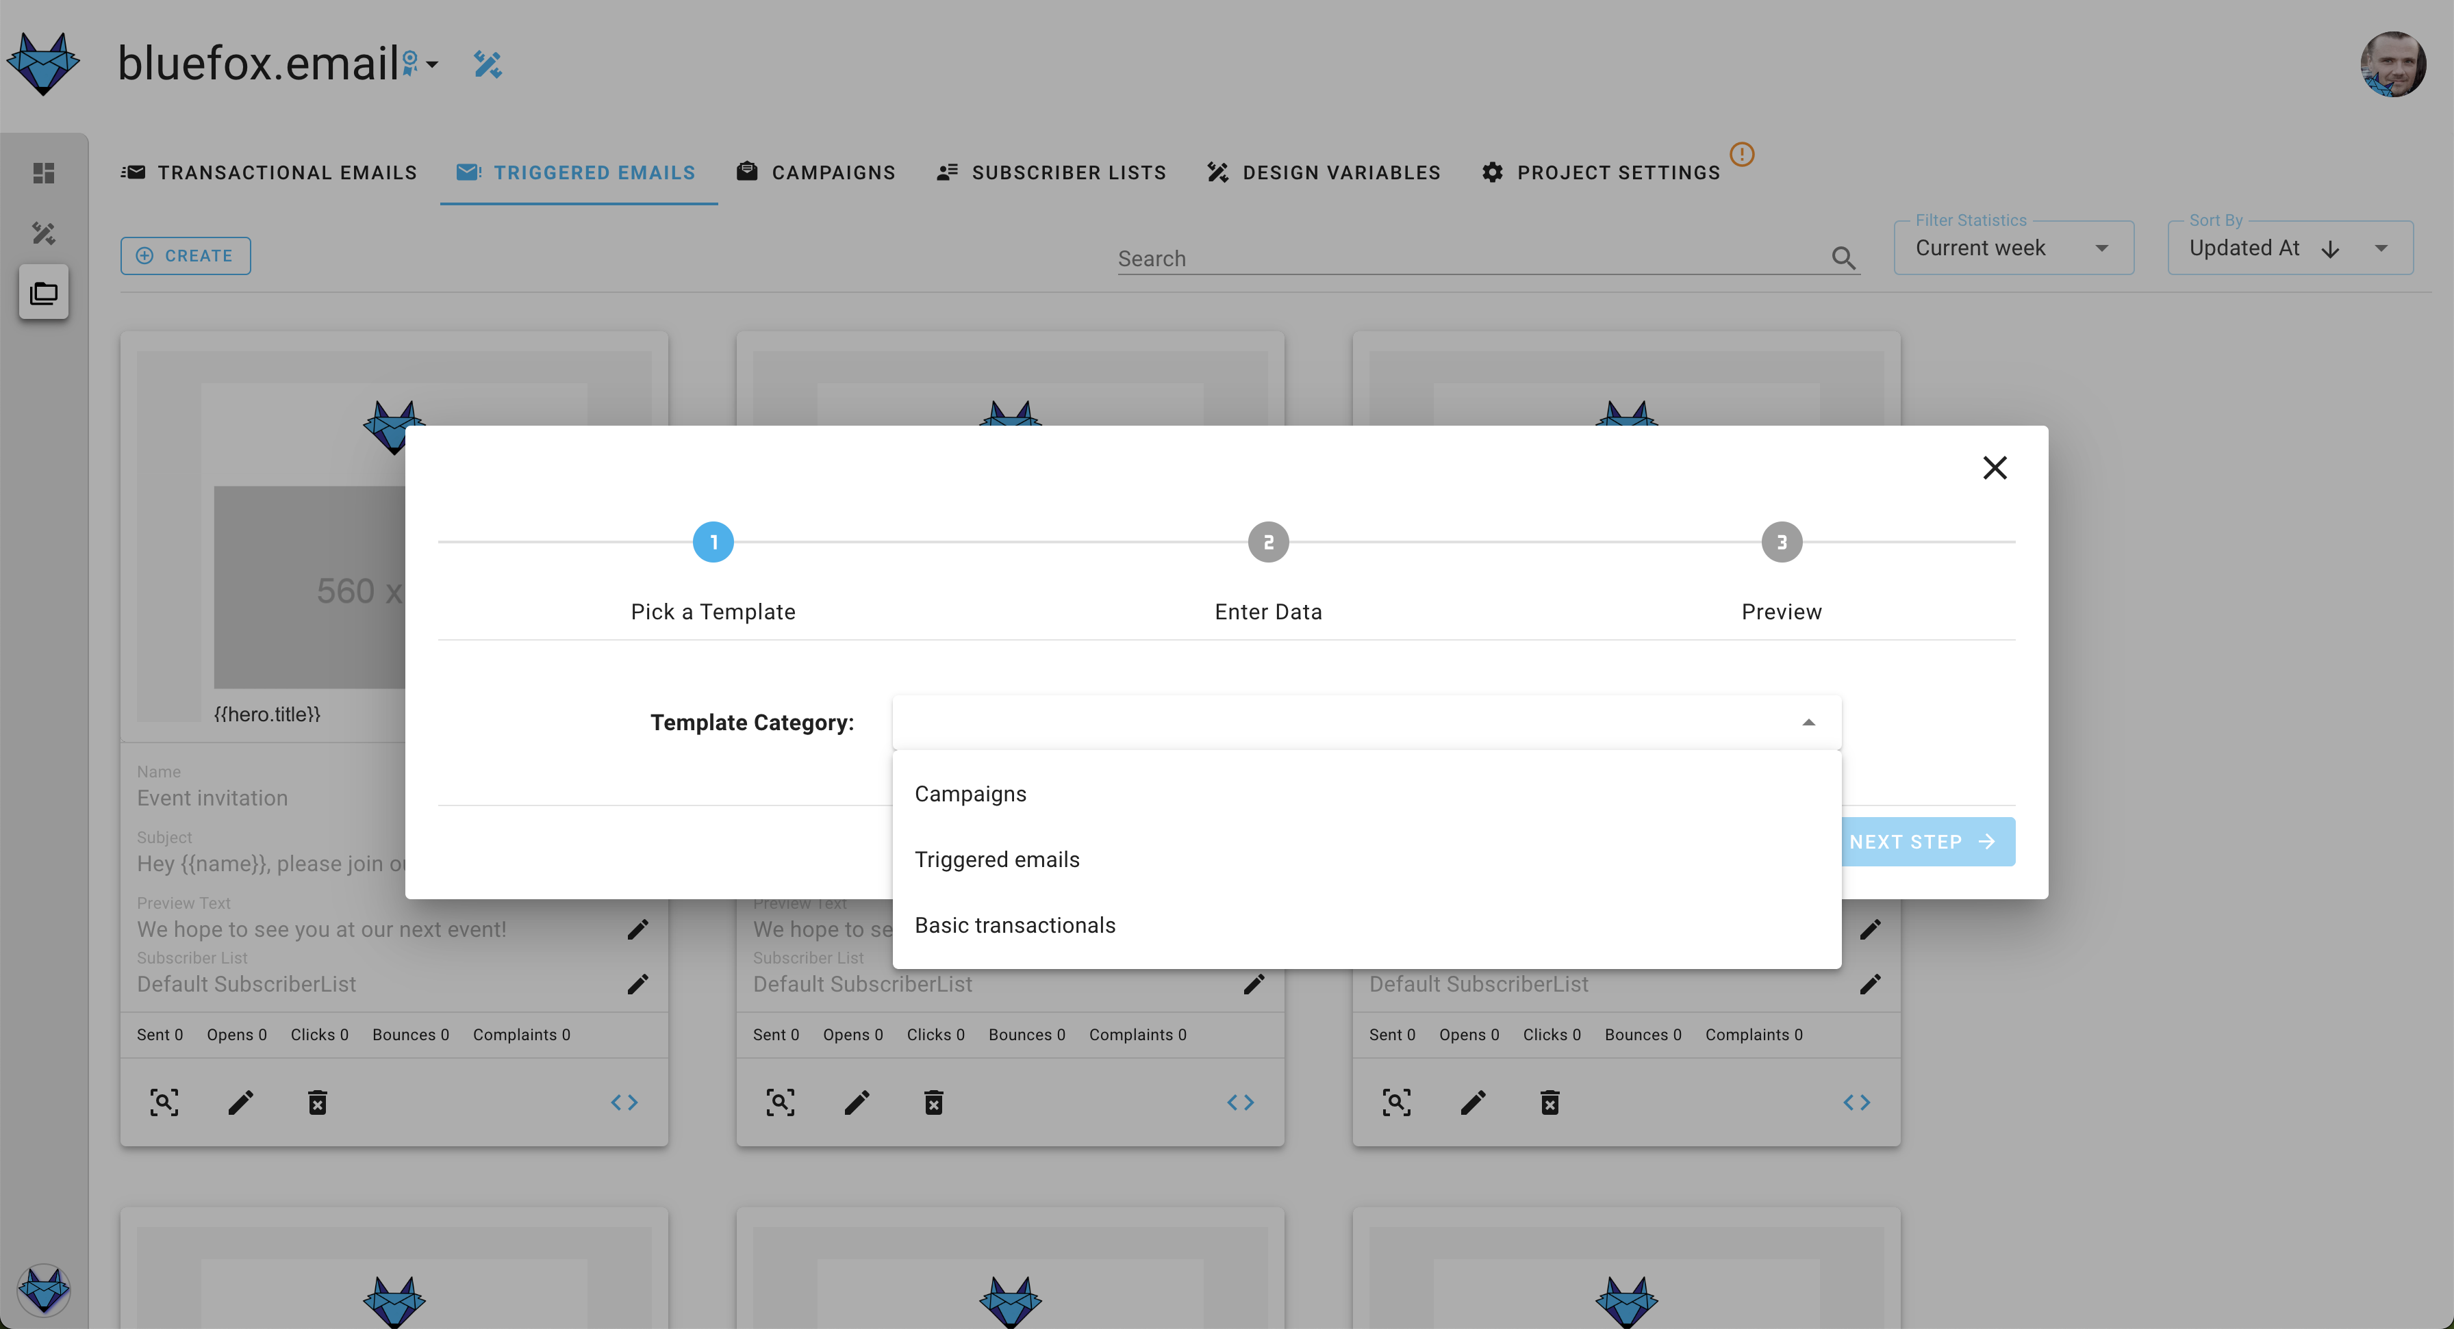The width and height of the screenshot is (2454, 1329).
Task: Edit subscriber list on the third card
Action: 1870,984
